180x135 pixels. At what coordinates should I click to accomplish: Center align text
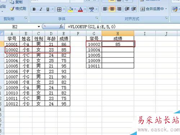(x=112, y=9)
